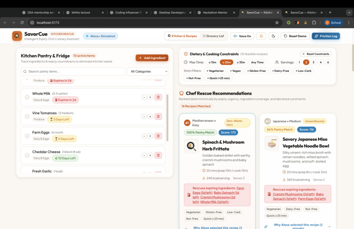
Task: Close the DSA mentorship browser tab
Action: pos(59,13)
